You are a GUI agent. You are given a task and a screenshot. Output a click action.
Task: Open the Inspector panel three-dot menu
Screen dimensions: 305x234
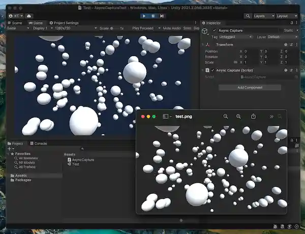coord(296,23)
